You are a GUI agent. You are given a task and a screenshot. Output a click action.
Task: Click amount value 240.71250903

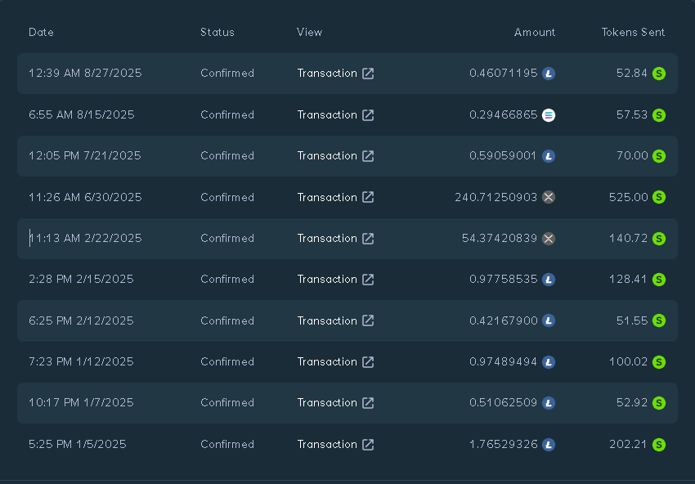pyautogui.click(x=496, y=197)
